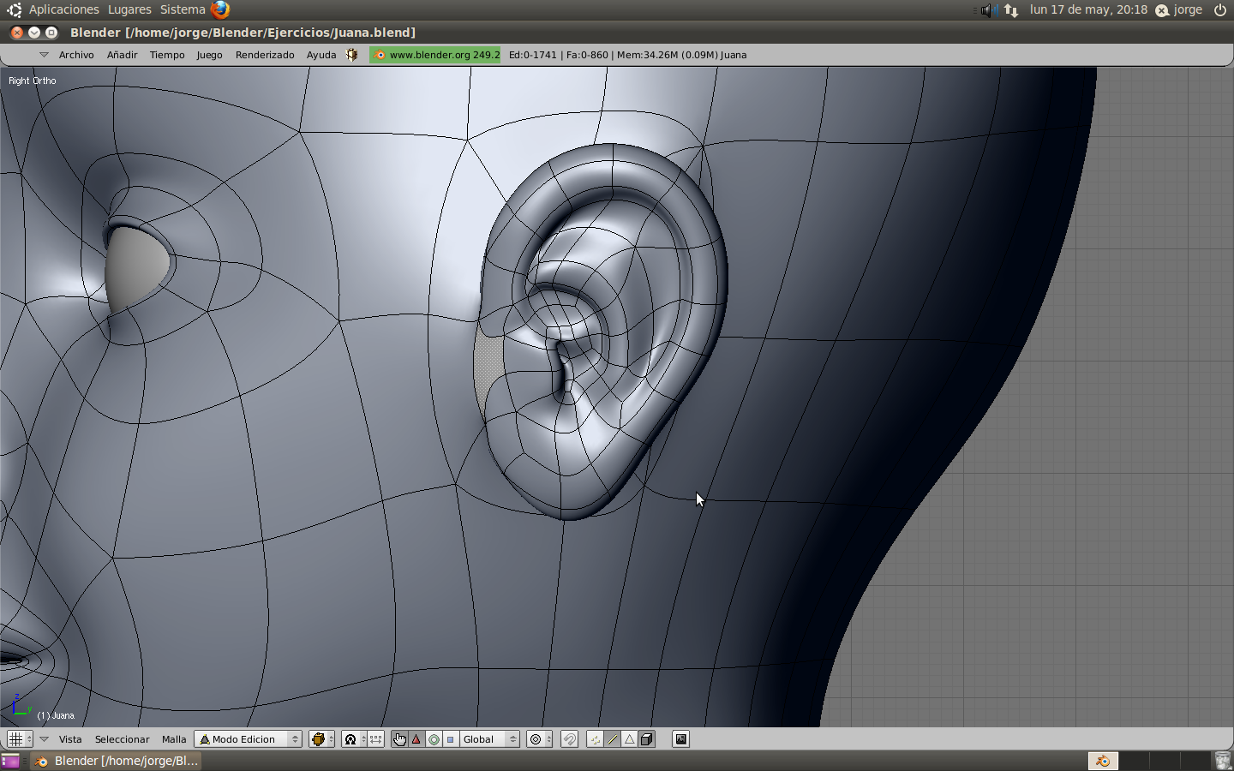Click the Ubuntu logo icon

coord(14,9)
